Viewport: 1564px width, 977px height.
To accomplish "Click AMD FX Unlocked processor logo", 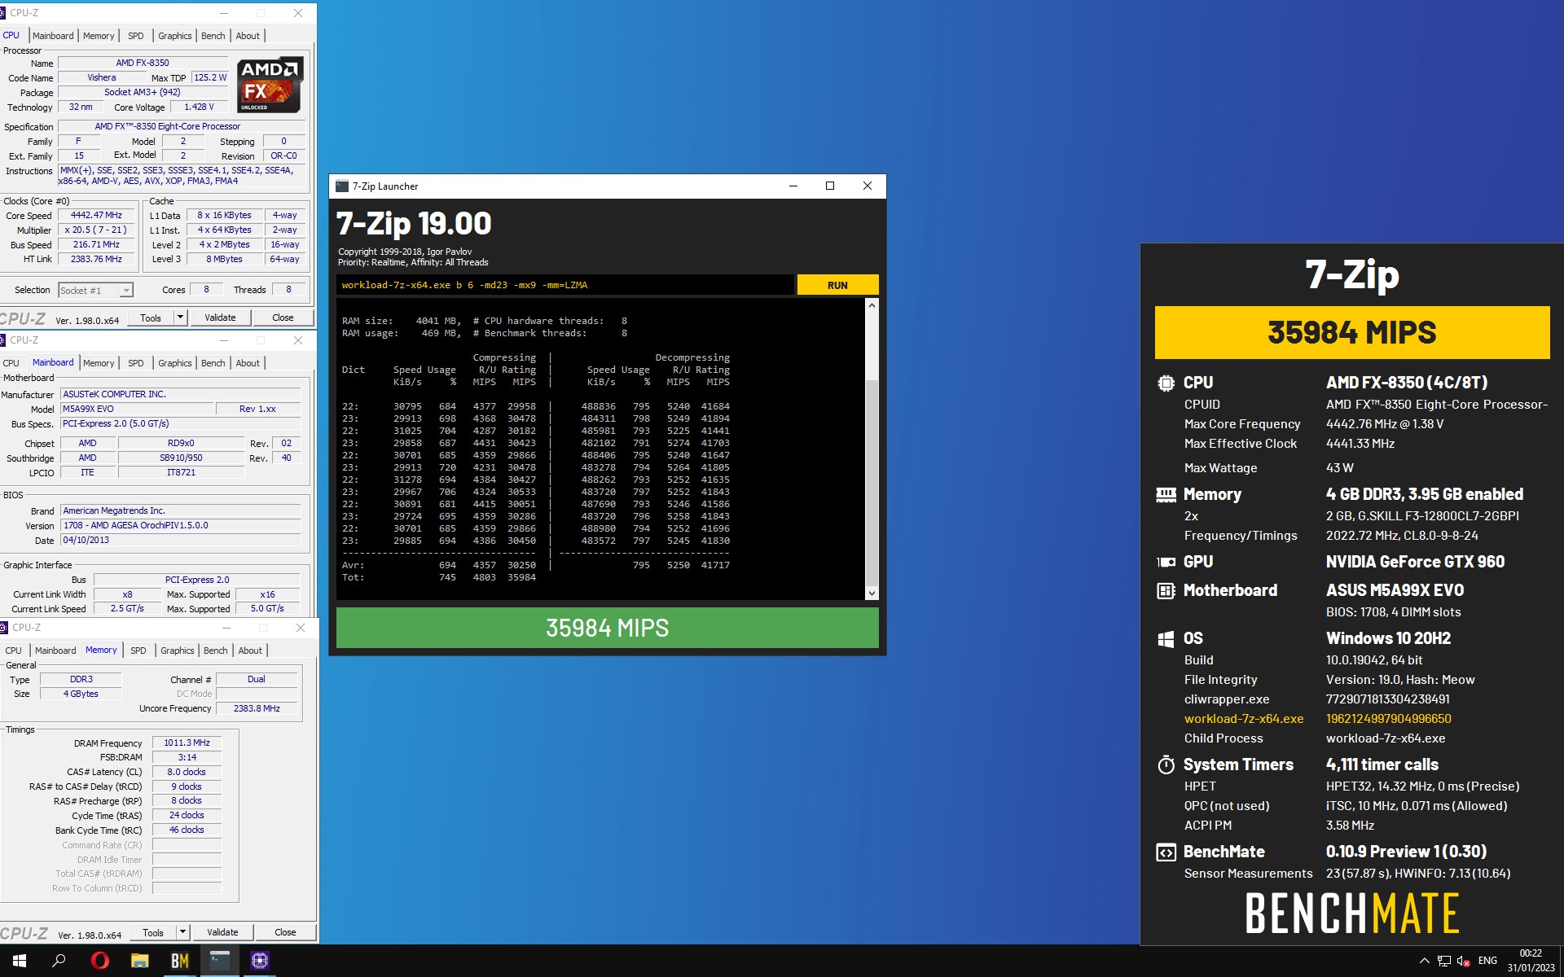I will coord(270,85).
